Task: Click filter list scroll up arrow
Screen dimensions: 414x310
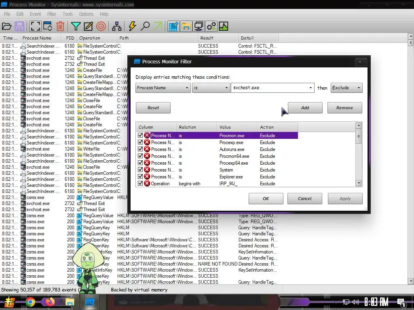Action: (x=359, y=126)
